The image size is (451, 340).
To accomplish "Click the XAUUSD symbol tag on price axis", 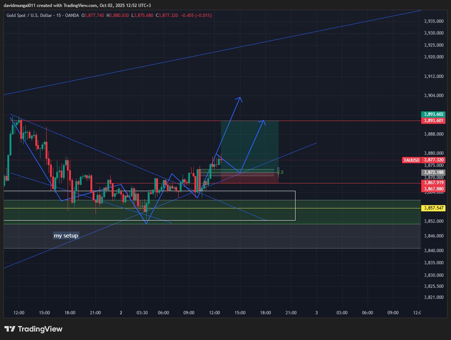I will pos(411,160).
